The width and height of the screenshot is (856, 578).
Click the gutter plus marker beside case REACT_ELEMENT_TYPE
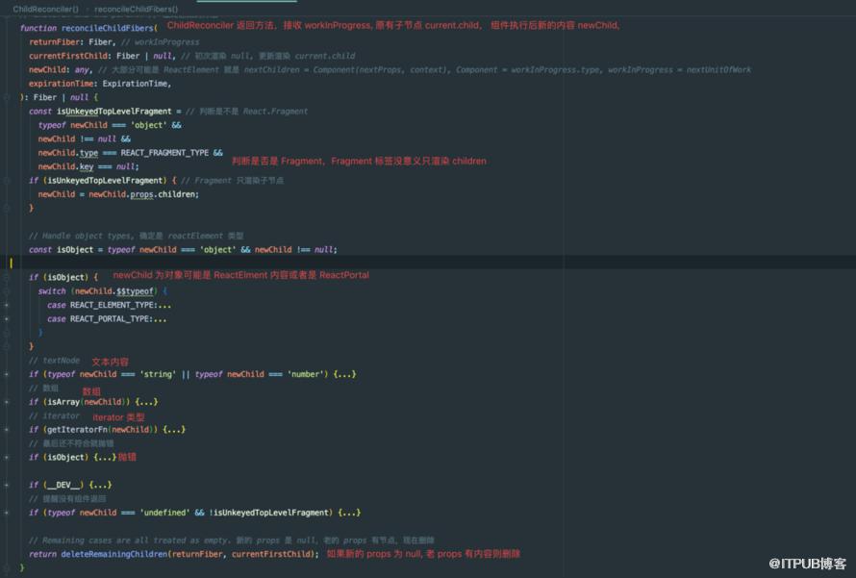pos(7,305)
